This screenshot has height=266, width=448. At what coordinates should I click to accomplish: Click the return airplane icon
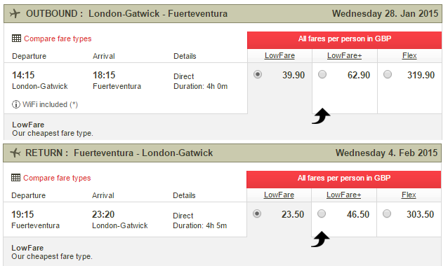15,153
